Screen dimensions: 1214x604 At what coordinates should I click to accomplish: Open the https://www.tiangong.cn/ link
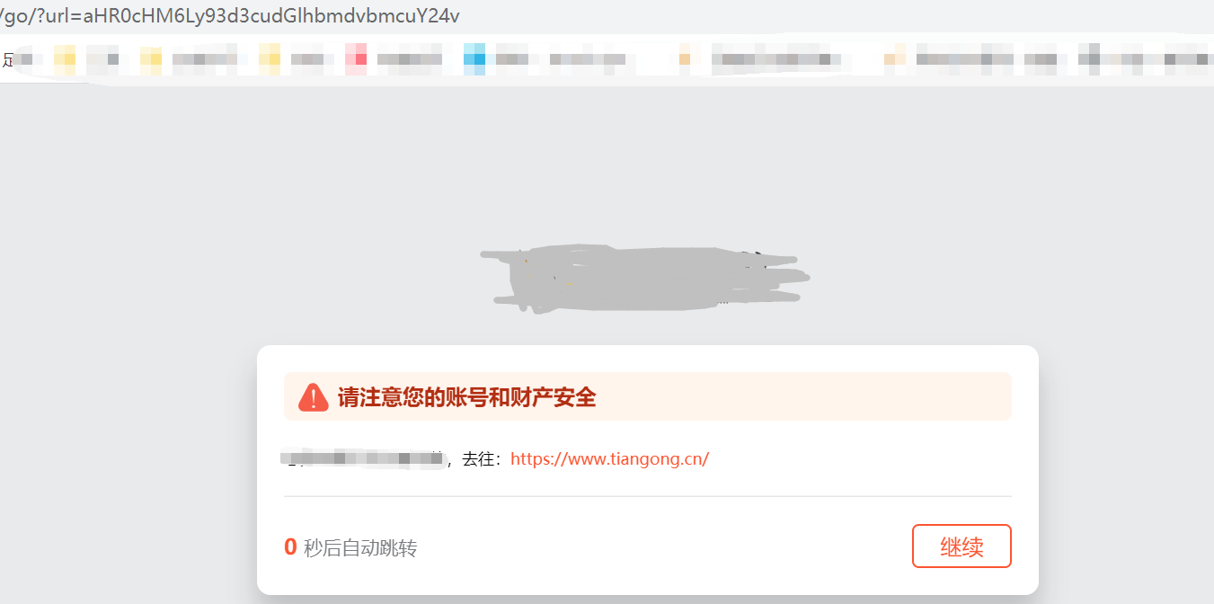[x=609, y=458]
